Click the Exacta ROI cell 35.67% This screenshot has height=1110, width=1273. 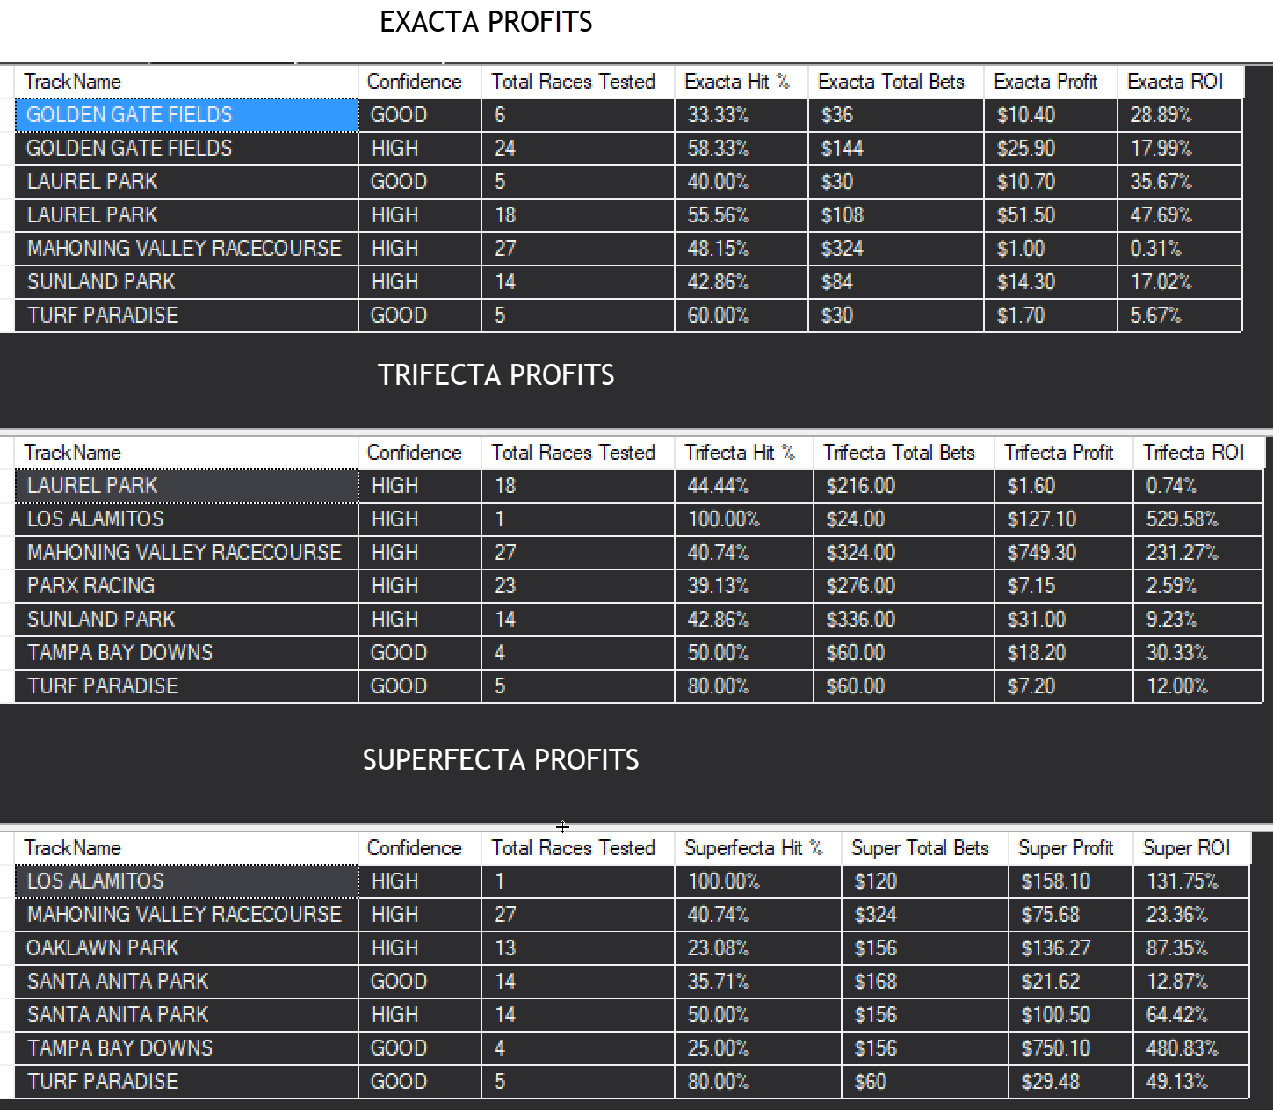[x=1179, y=182]
